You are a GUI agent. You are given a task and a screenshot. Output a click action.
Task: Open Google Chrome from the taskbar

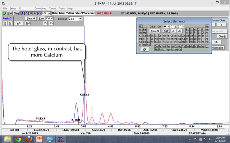click(x=18, y=139)
